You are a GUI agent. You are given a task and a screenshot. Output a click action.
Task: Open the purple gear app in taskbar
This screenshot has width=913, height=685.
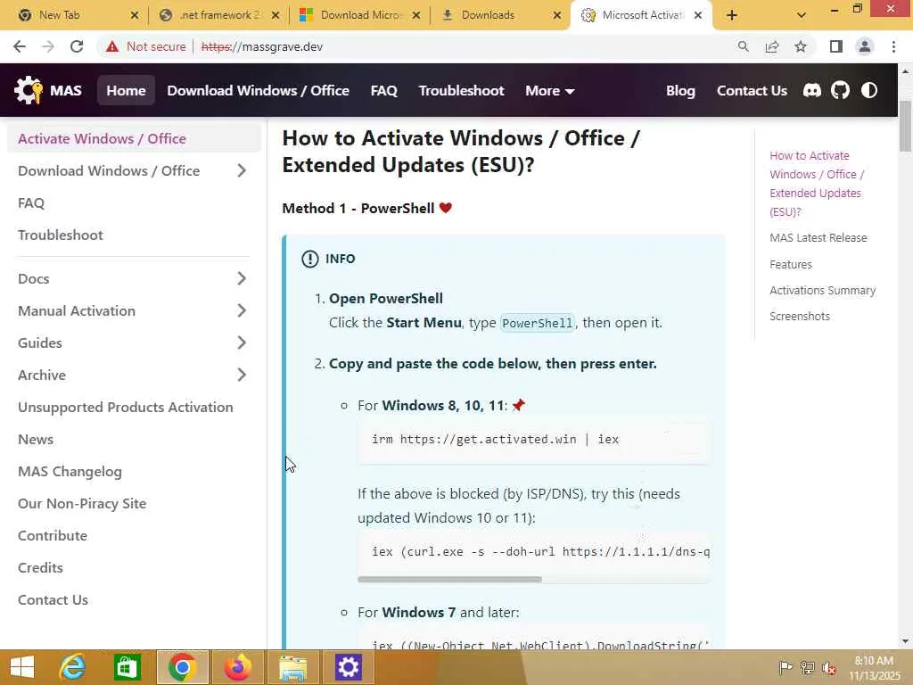(x=348, y=667)
